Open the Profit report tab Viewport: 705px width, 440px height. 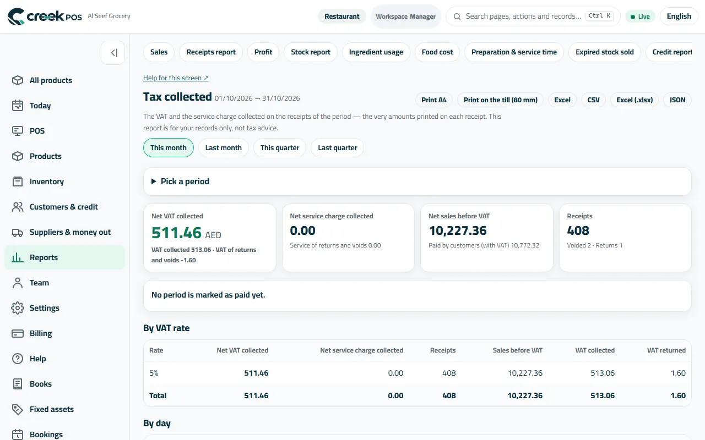point(263,52)
